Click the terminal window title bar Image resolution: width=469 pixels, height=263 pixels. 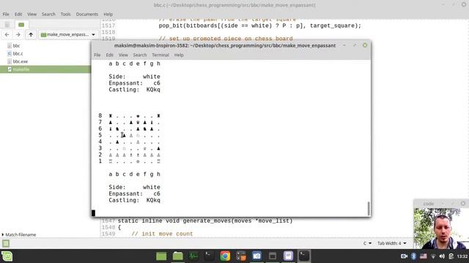tap(225, 45)
